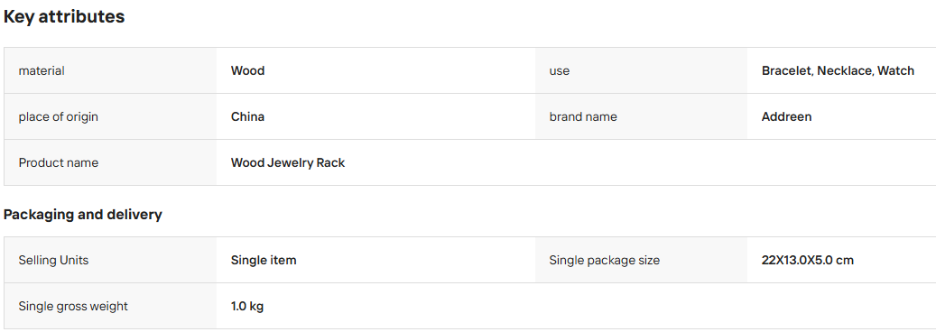
Task: Click the Key attributes heading
Action: (64, 17)
